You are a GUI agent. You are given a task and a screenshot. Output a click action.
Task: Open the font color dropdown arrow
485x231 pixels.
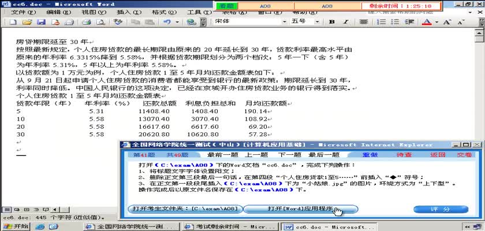coord(436,22)
